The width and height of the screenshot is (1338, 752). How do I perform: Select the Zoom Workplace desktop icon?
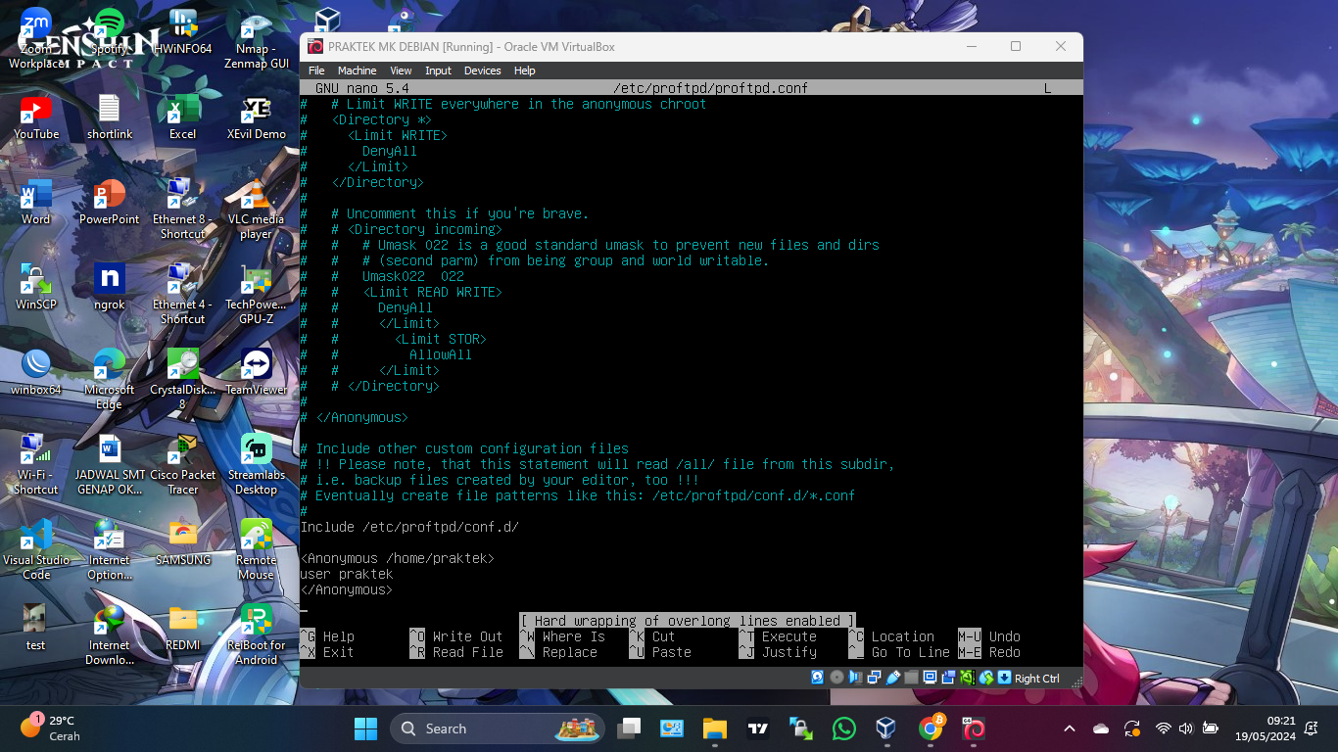[36, 38]
